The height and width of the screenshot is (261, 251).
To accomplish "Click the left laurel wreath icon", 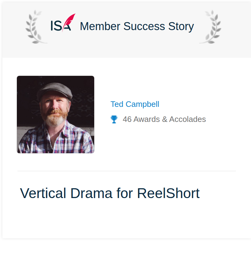I will click(x=36, y=27).
